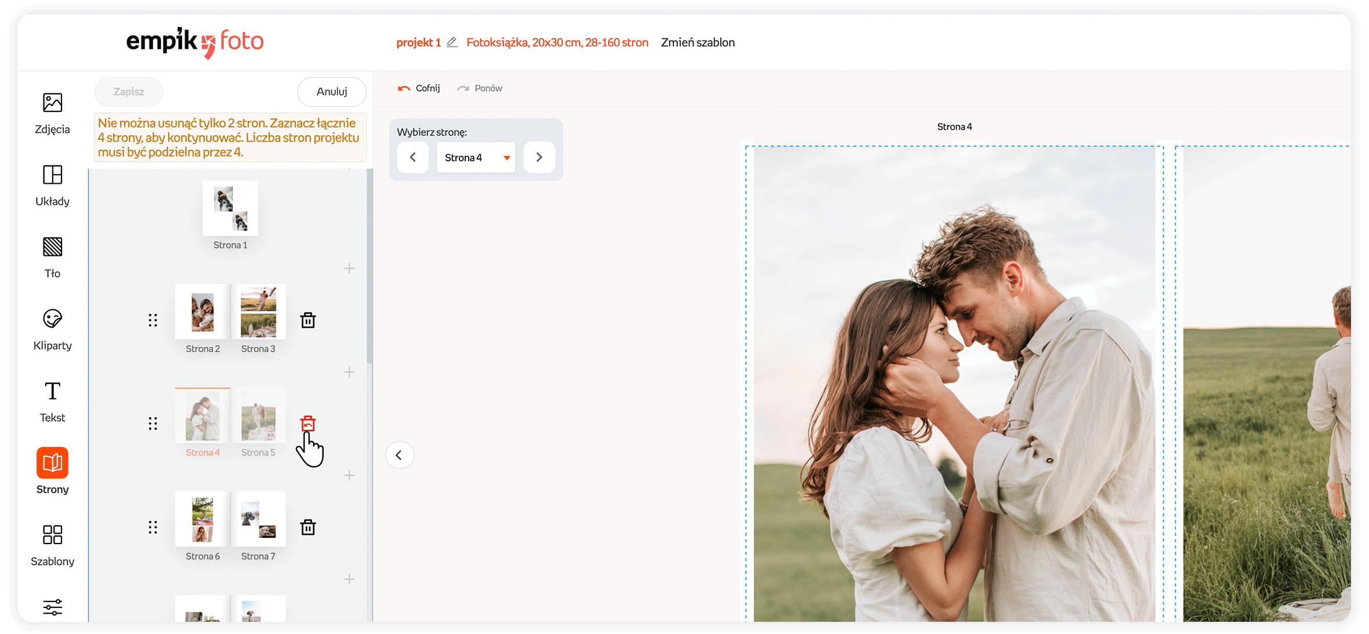Click the trash icon for Strona 2-3
The image size is (1369, 634).
(308, 320)
